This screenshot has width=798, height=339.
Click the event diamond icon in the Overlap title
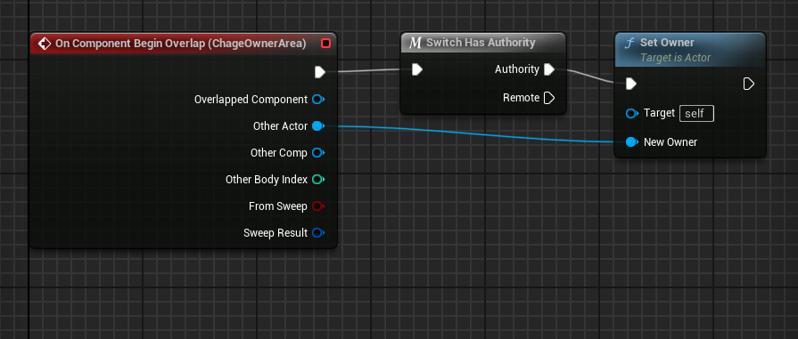tap(45, 44)
